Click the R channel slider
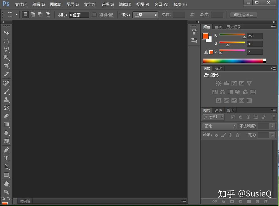Screen dimensions: 279x206 pos(232,35)
